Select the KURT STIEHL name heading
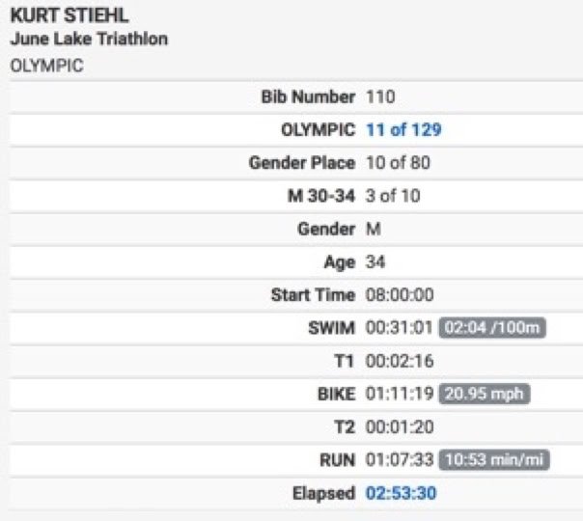 [x=69, y=15]
